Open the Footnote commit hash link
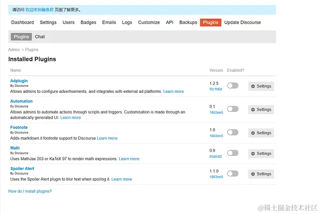This screenshot has width=320, height=214. click(x=216, y=136)
